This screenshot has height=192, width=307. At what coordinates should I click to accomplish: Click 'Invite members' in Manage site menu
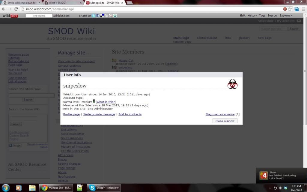[x=72, y=138]
